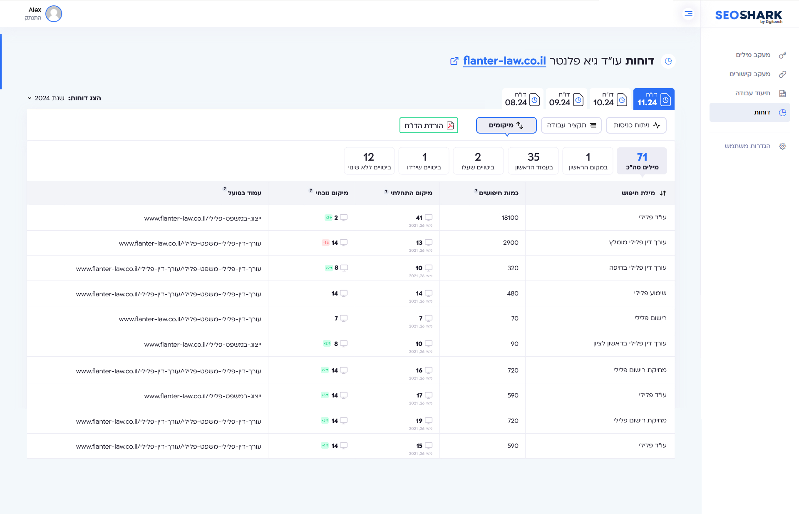Click keyword רישום פלילי
The image size is (799, 514).
pyautogui.click(x=650, y=318)
